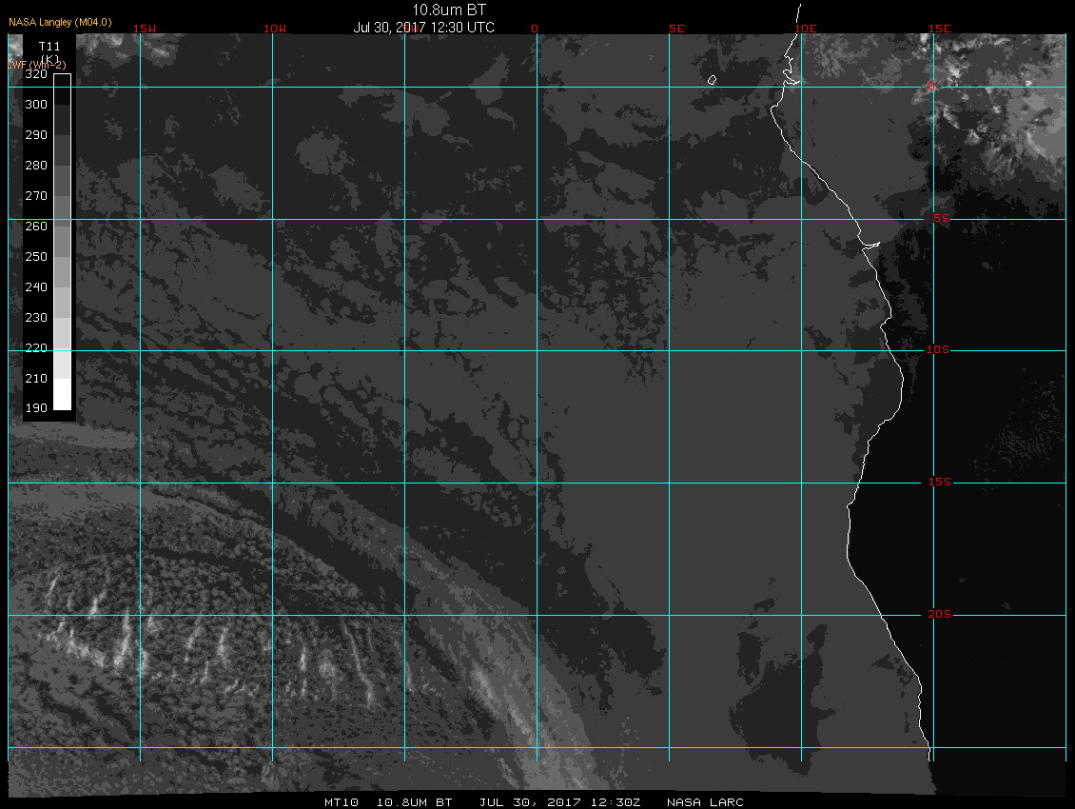The height and width of the screenshot is (809, 1075).
Task: Click the "Jul 30, 2017 12:30 UTC" timestamp
Action: (x=423, y=28)
